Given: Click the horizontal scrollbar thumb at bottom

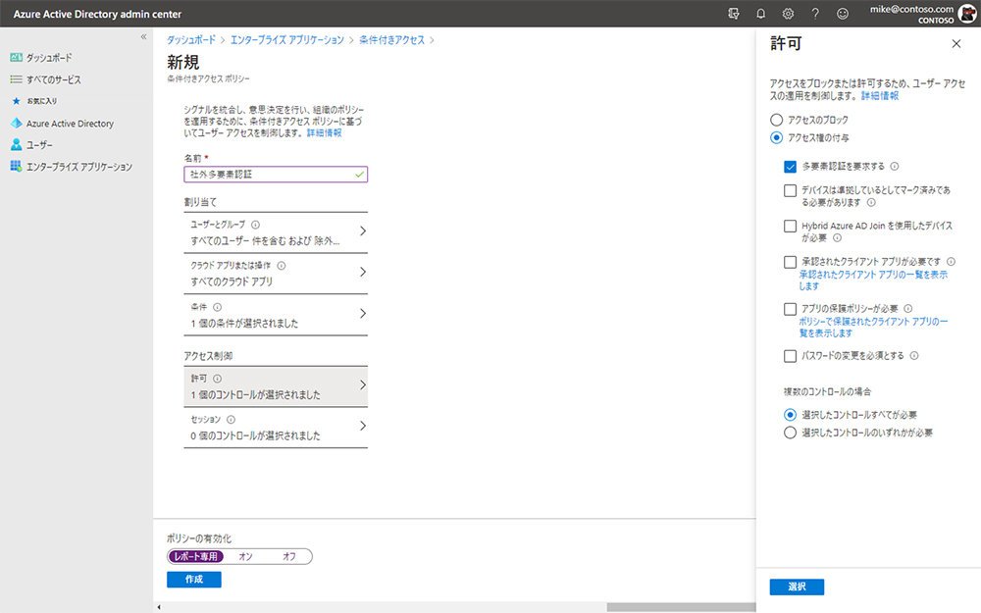Looking at the screenshot, I should (682, 607).
